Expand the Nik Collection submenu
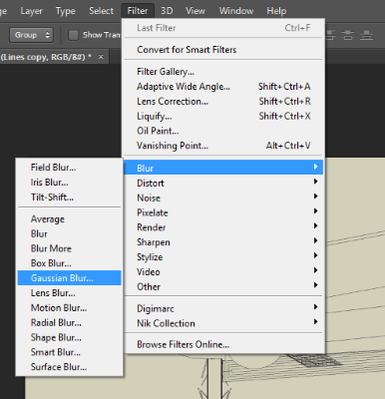385x399 pixels. coord(223,323)
